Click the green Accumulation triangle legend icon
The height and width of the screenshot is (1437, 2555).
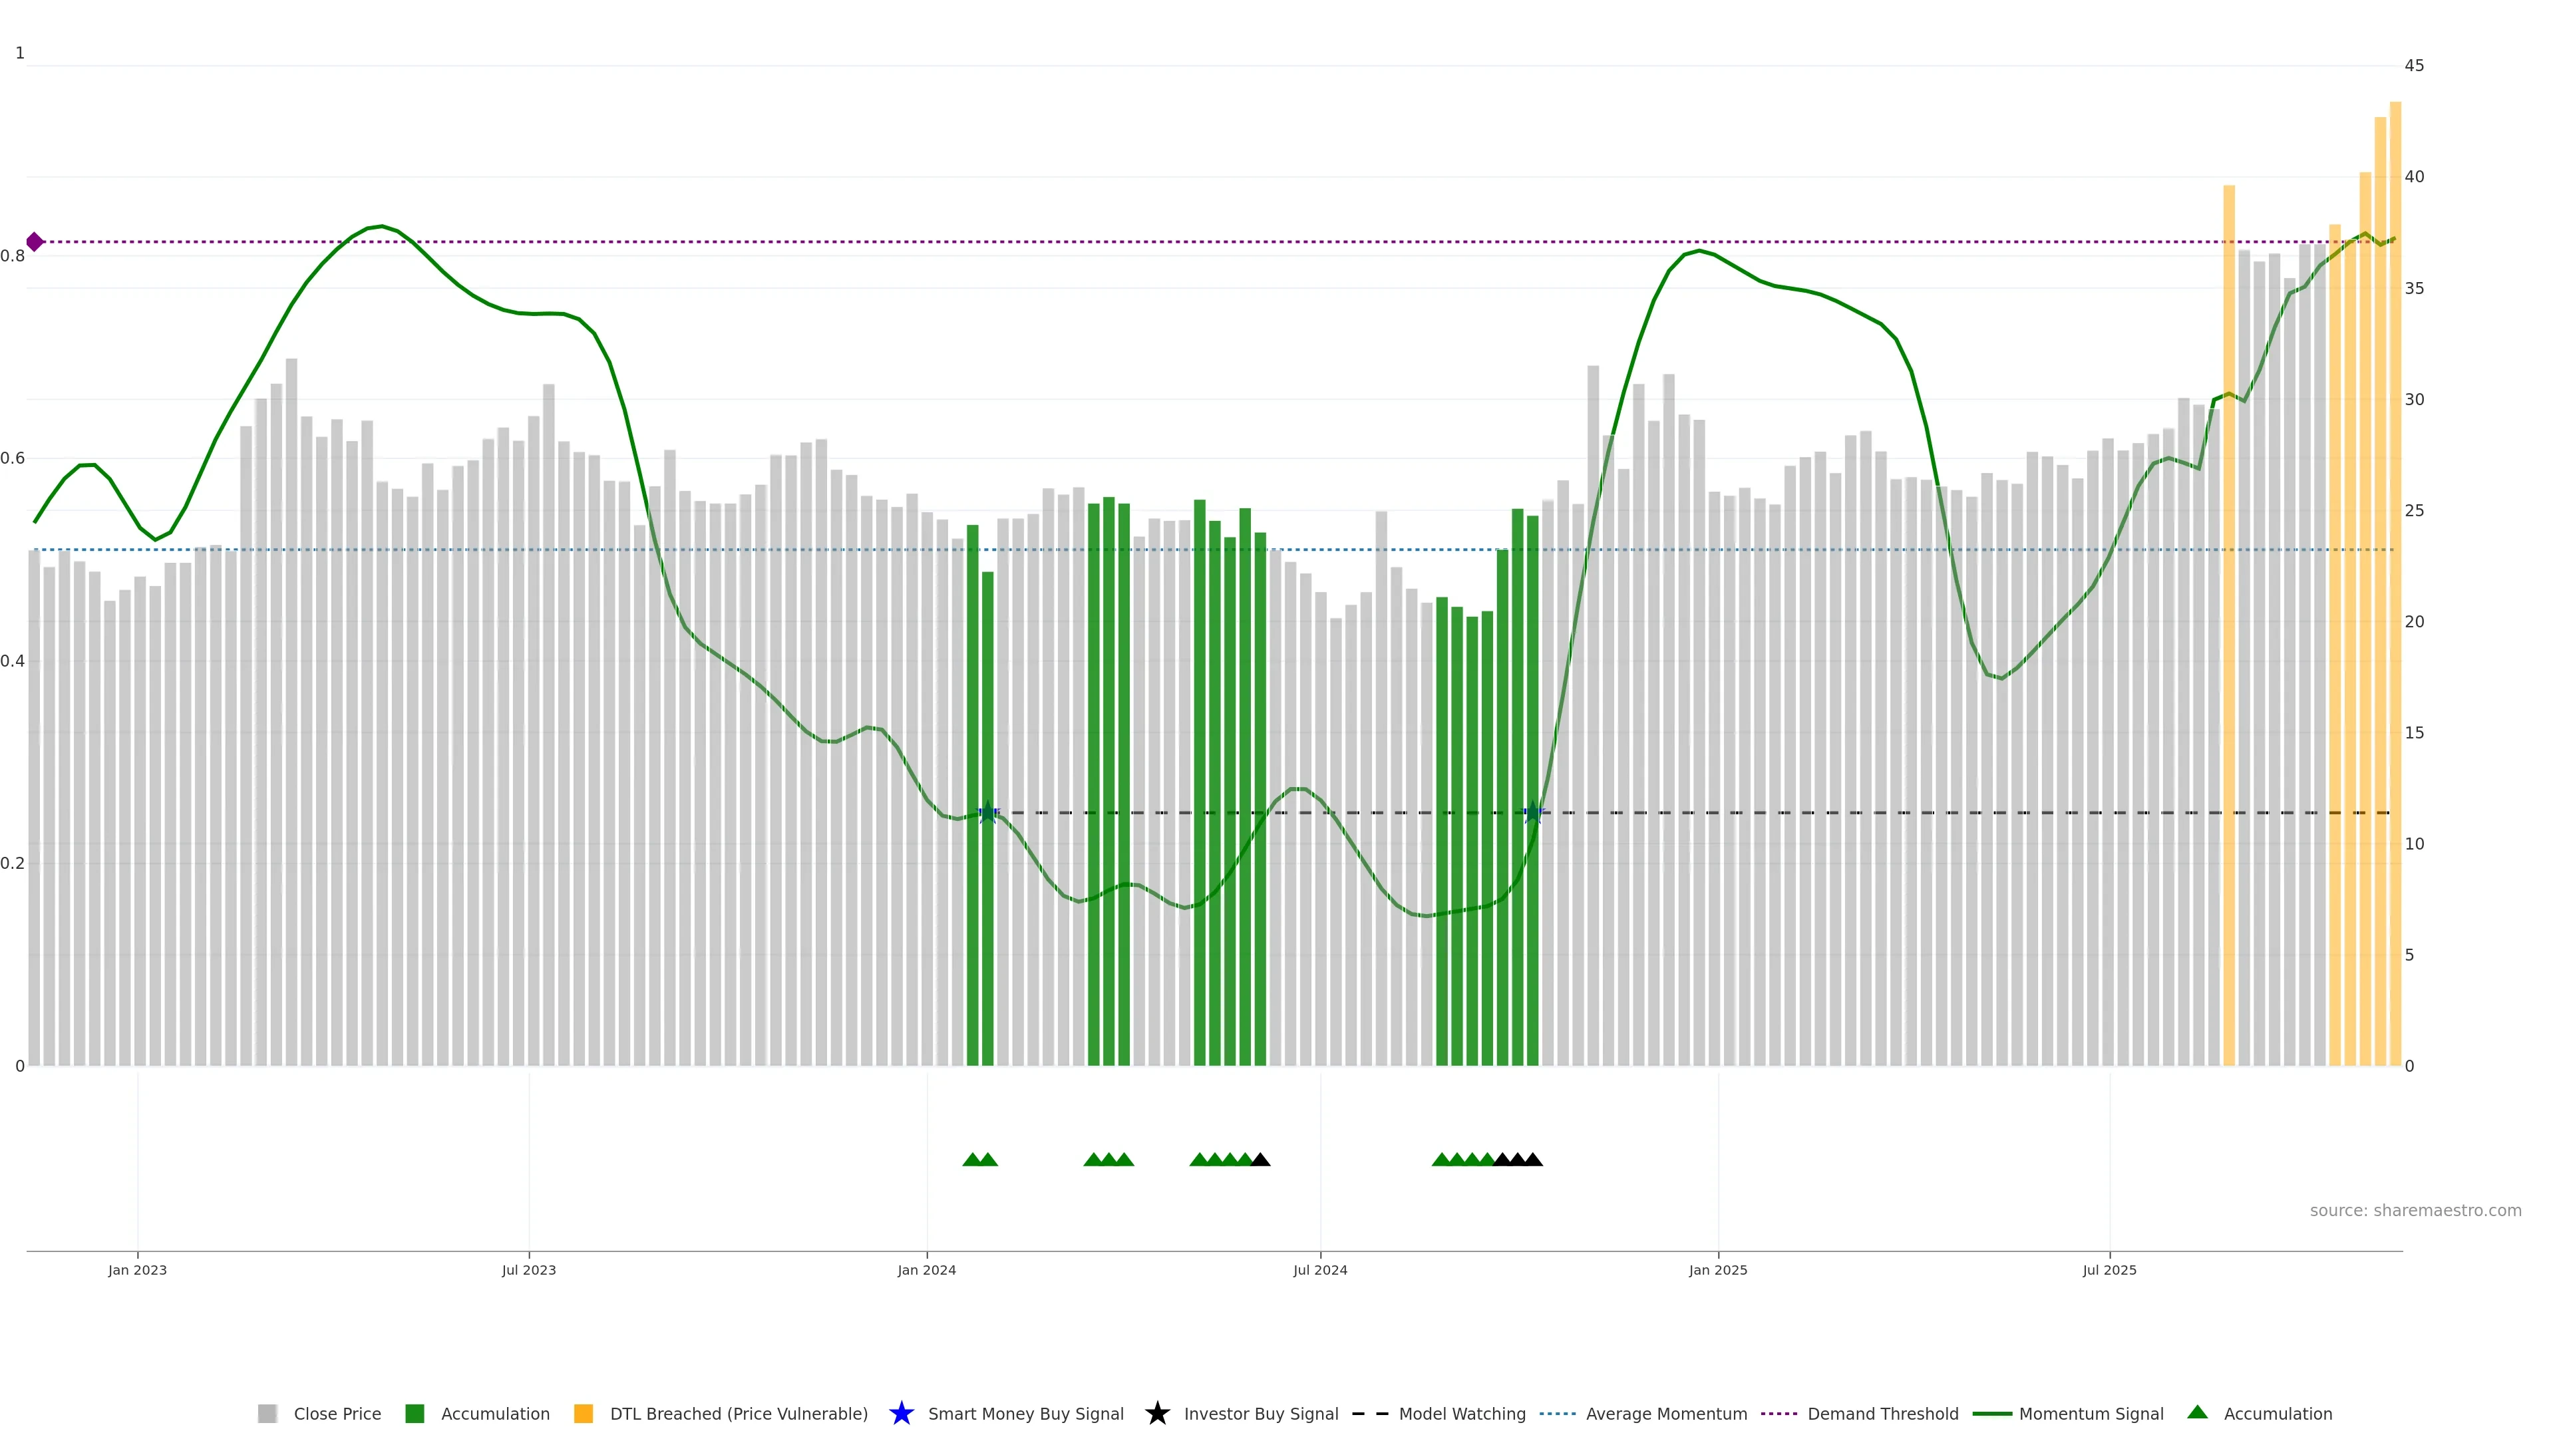[x=2197, y=1412]
